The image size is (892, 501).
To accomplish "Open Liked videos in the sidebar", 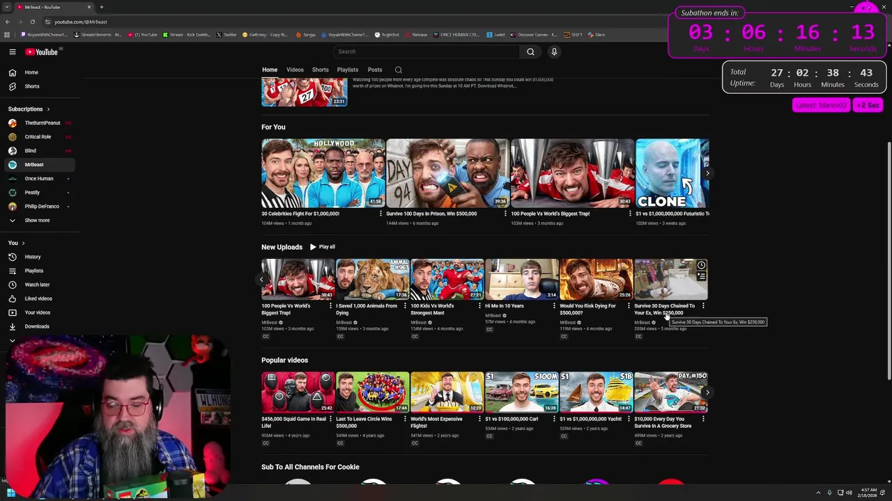I will pos(41,299).
